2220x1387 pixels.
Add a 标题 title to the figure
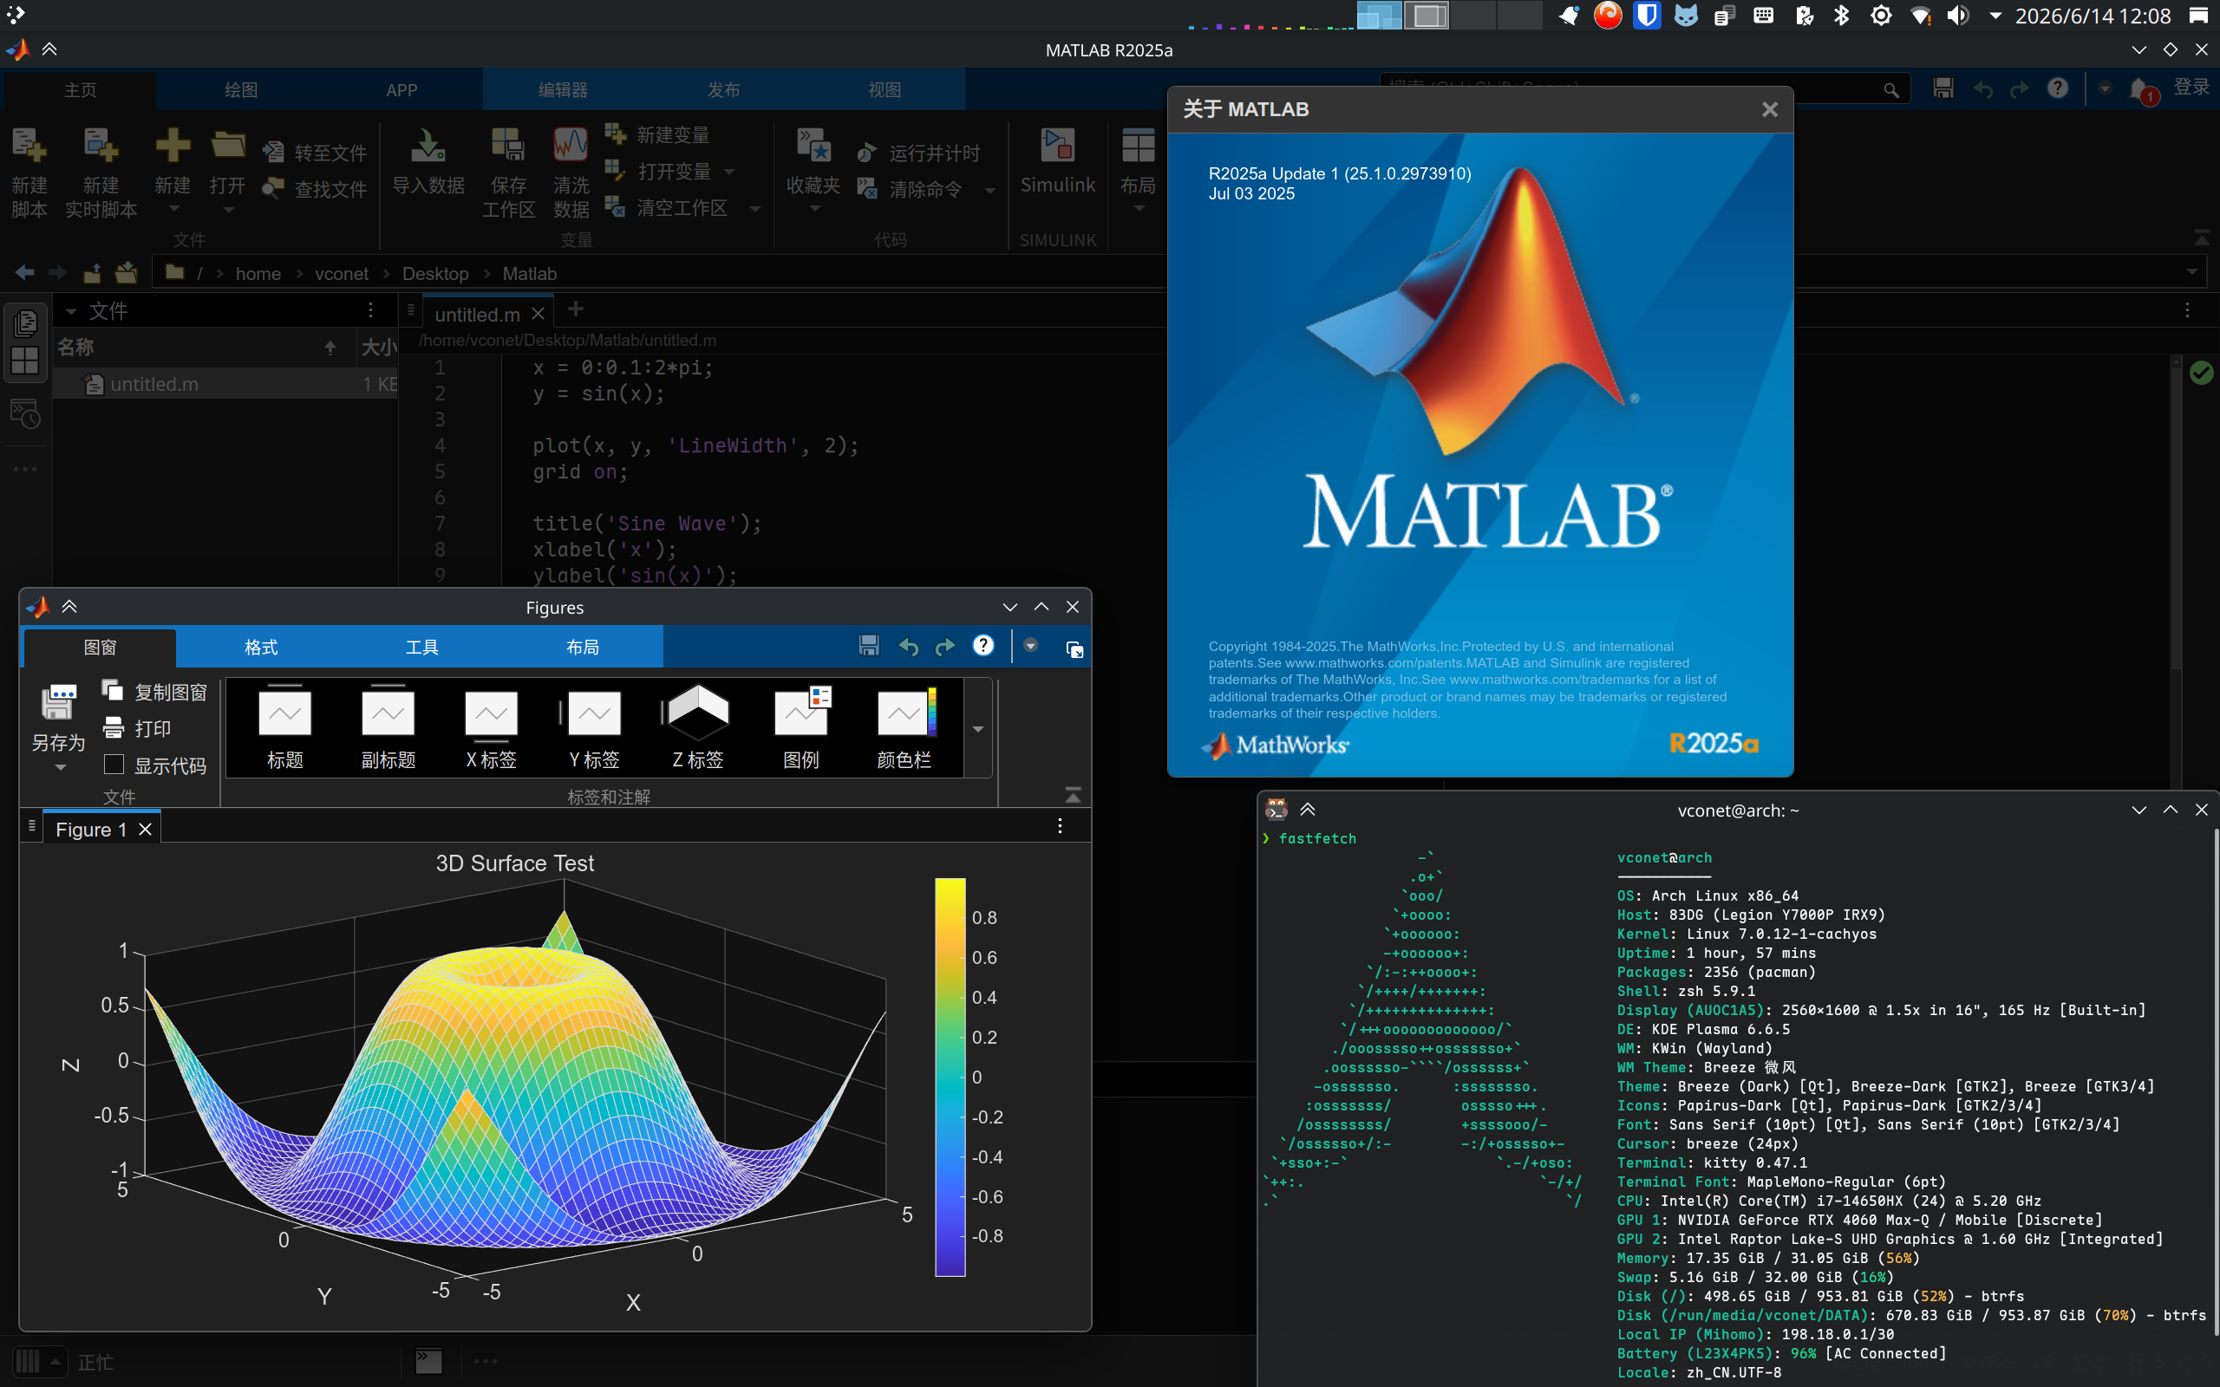pyautogui.click(x=285, y=726)
